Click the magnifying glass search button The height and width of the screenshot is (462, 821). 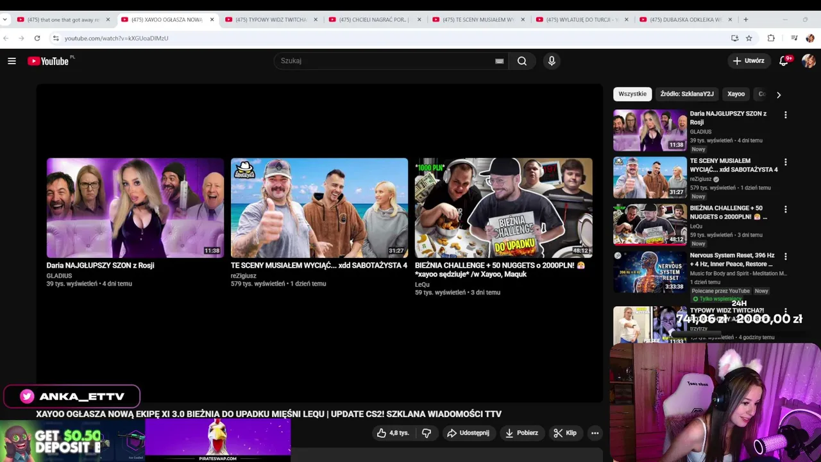coord(522,61)
